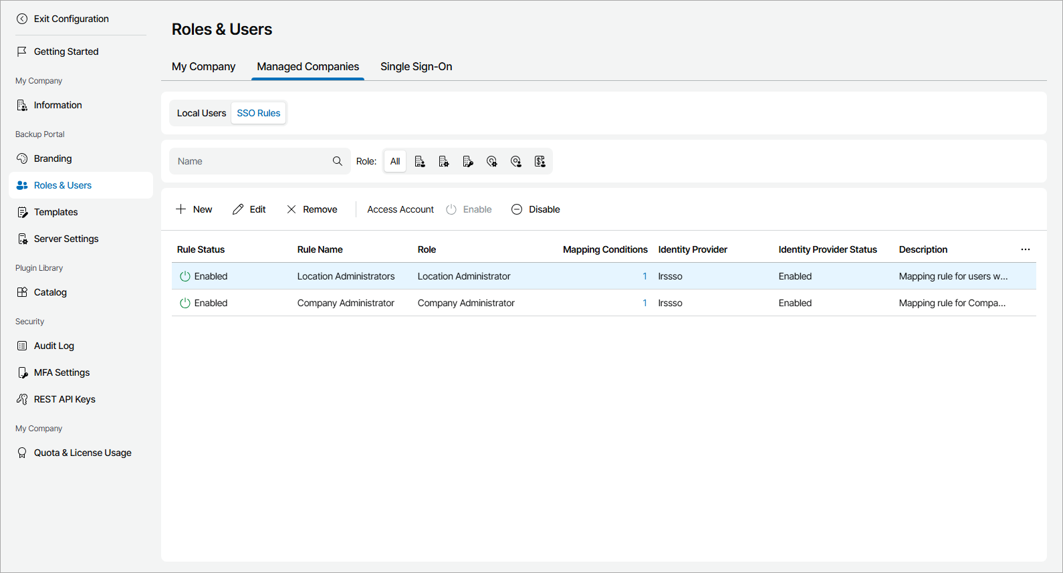Open mapping conditions for Company Administrator rule
1063x573 pixels.
(644, 303)
